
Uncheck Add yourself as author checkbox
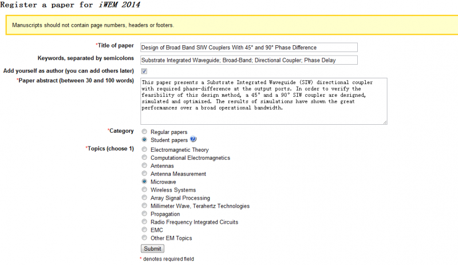pos(144,71)
